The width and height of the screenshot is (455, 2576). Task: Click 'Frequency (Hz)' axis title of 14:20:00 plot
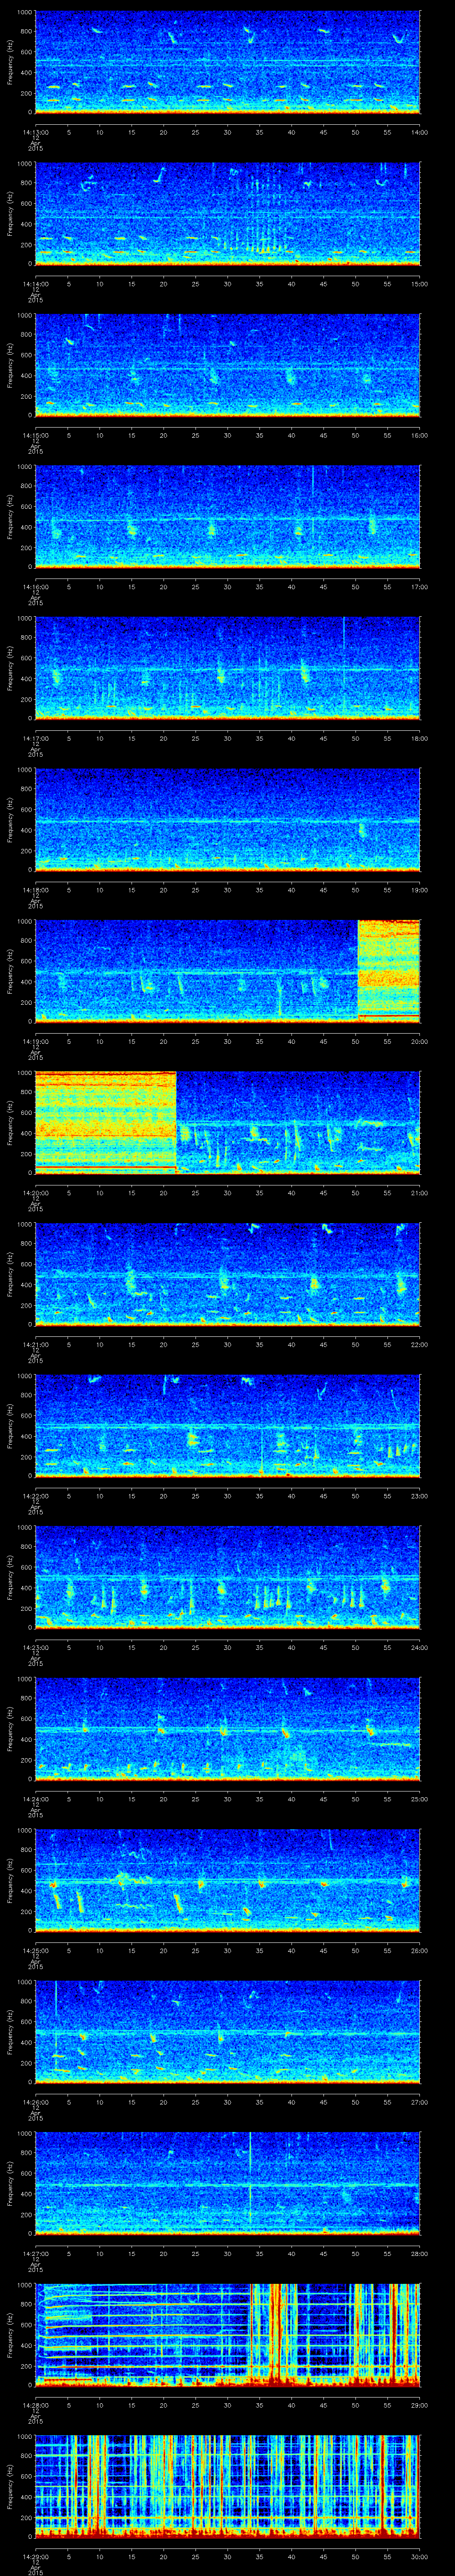[10, 1122]
